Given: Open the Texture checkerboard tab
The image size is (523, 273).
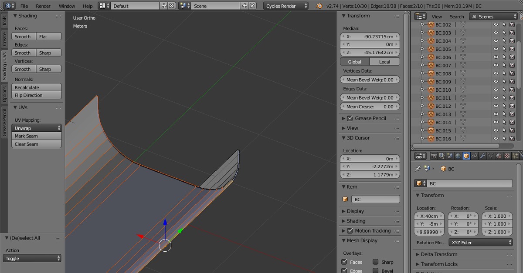Looking at the screenshot, I should [507, 156].
